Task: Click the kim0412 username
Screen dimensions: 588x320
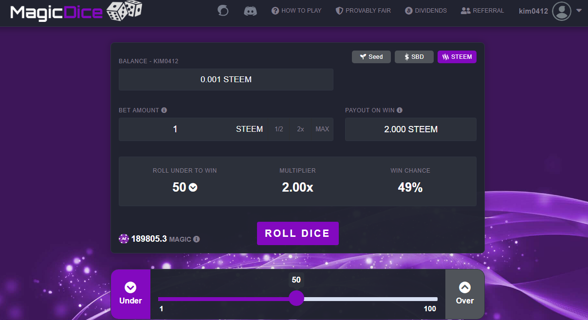Action: tap(533, 11)
